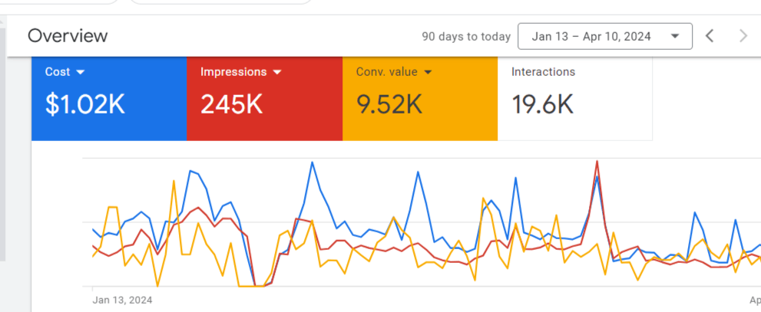Image resolution: width=761 pixels, height=312 pixels.
Task: Select the Interactions metric card
Action: (574, 98)
